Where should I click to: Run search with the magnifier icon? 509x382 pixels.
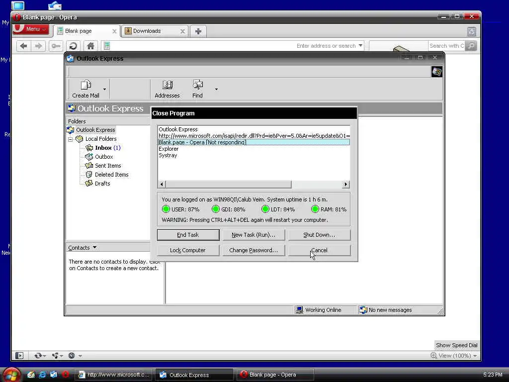pos(471,46)
